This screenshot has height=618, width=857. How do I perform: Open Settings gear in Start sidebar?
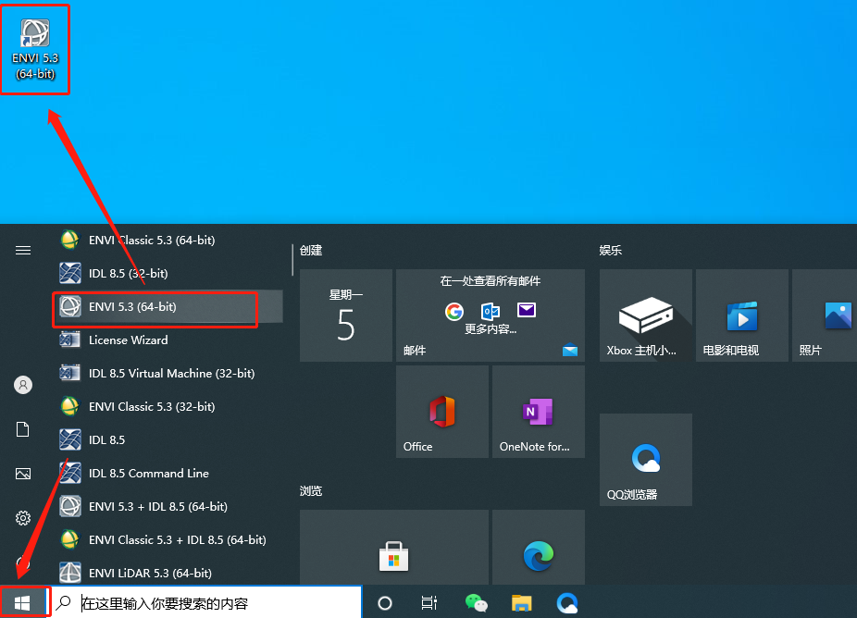click(x=23, y=517)
